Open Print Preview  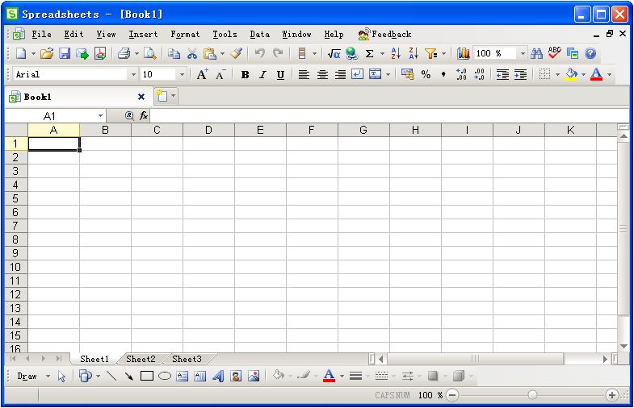[x=150, y=53]
